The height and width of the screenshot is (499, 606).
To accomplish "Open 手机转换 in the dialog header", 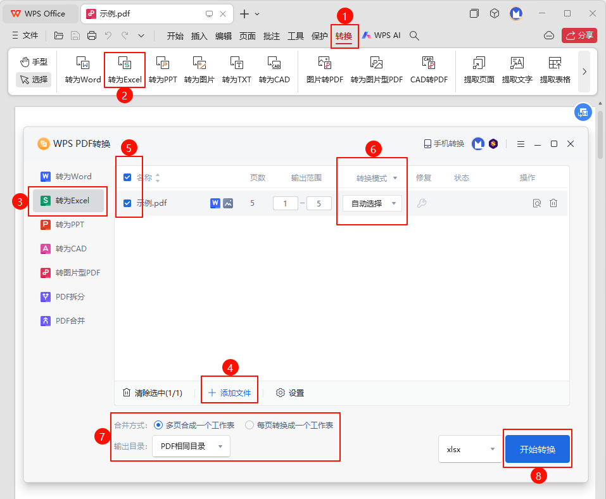I will pos(444,144).
